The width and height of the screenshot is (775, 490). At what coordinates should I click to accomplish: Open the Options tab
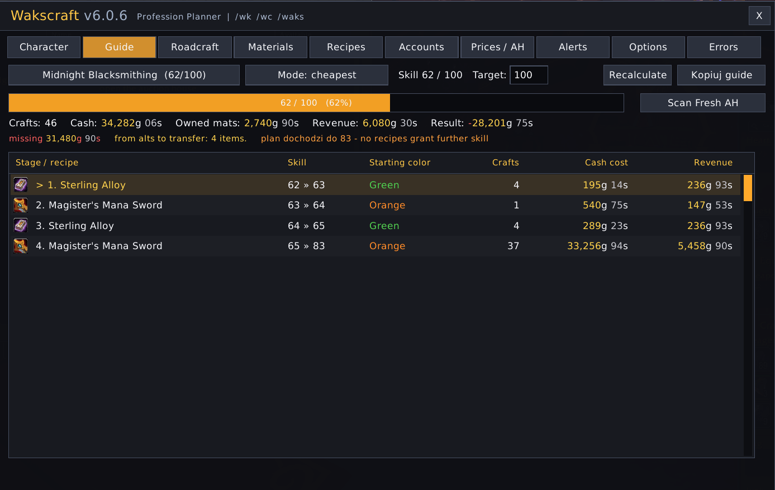tap(648, 47)
